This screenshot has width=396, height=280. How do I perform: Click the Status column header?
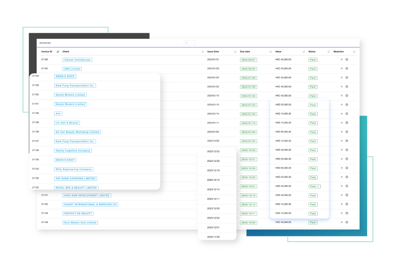coord(312,51)
